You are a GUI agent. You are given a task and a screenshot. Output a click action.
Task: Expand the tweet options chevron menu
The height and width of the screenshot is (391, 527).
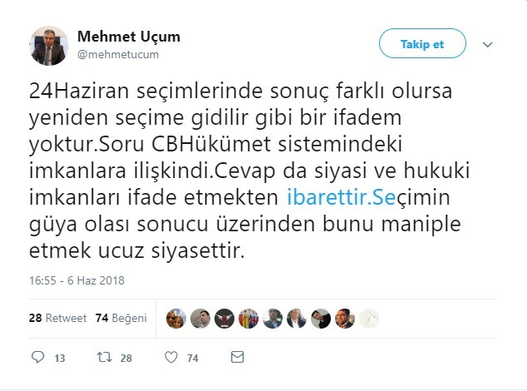(x=489, y=44)
